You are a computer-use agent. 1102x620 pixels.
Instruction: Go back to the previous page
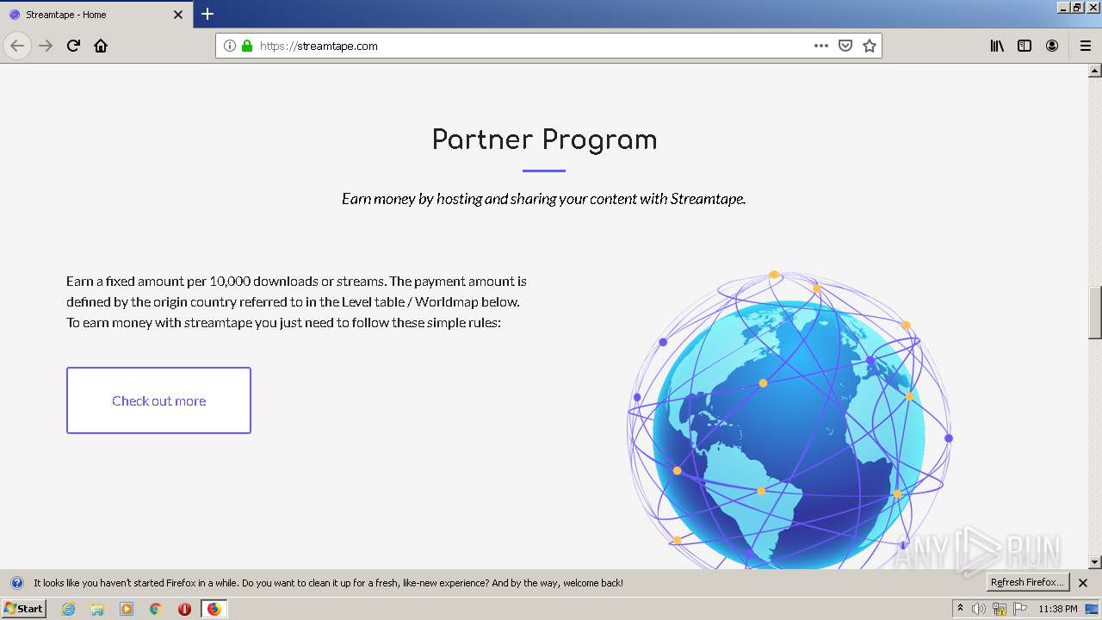pyautogui.click(x=17, y=46)
